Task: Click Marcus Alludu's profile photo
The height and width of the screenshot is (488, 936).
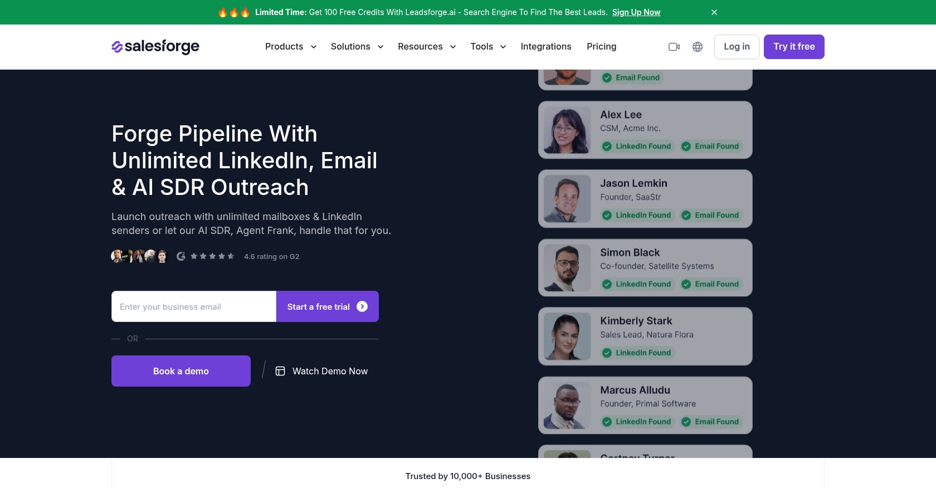Action: coord(567,406)
